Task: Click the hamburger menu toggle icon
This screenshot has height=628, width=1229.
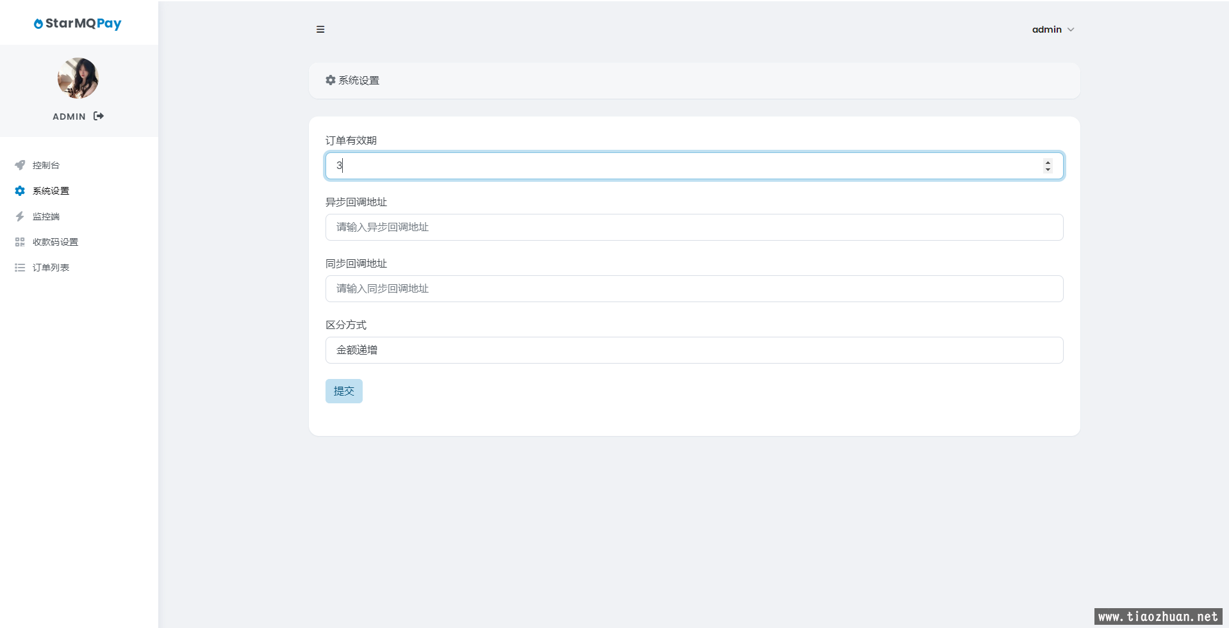Action: 320,29
